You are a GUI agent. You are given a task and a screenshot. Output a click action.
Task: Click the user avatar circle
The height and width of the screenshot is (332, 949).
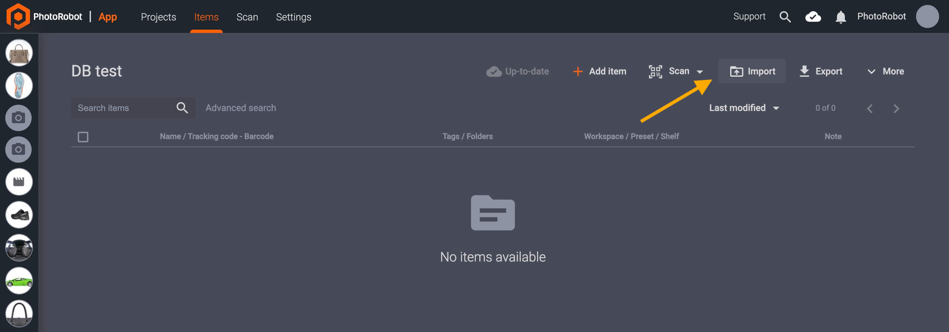coord(928,16)
